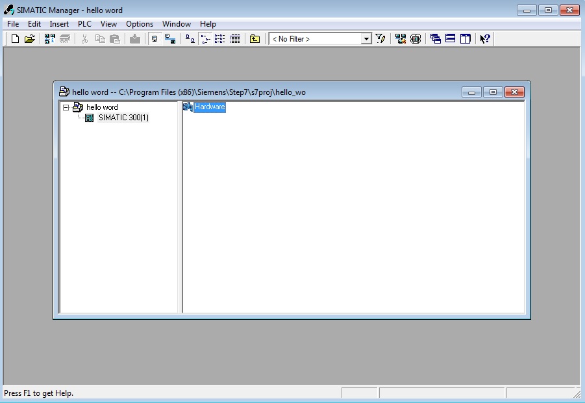Open the No Filter dropdown
The image size is (585, 403).
click(x=366, y=39)
